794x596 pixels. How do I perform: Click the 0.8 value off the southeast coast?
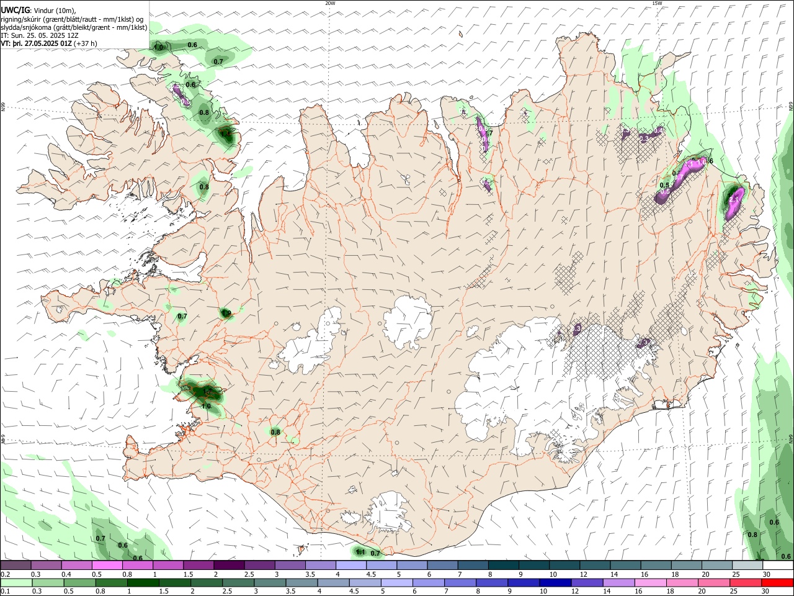pos(752,535)
